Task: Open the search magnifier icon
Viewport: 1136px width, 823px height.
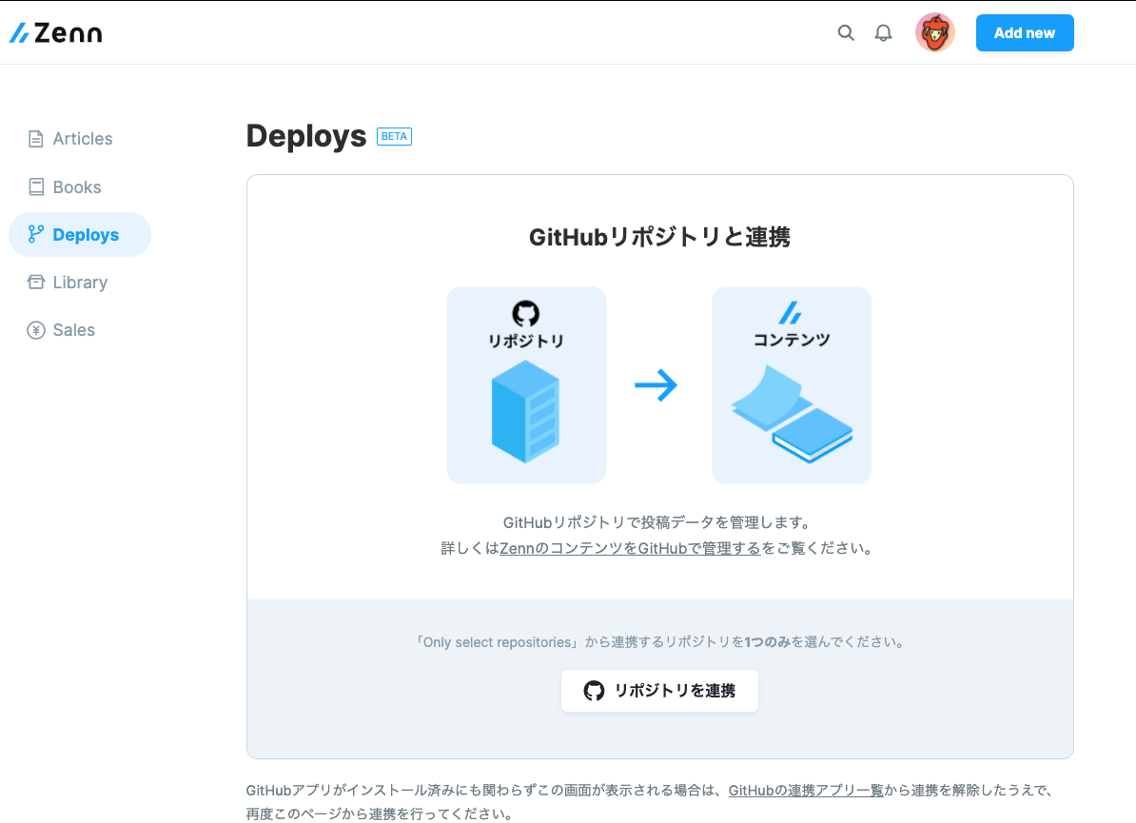Action: tap(846, 32)
